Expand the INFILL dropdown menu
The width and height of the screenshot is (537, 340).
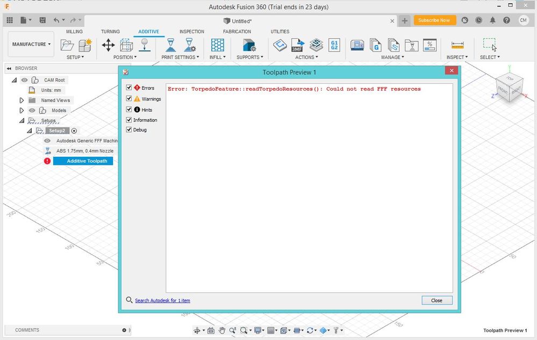[218, 57]
